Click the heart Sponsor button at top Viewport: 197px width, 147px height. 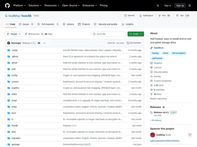click(x=130, y=16)
